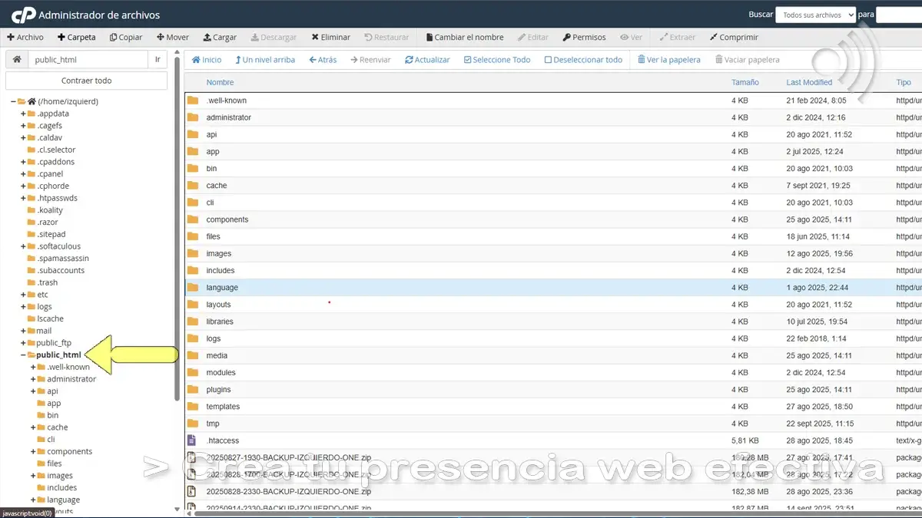The width and height of the screenshot is (922, 518).
Task: Click the Ir go button
Action: tap(158, 60)
